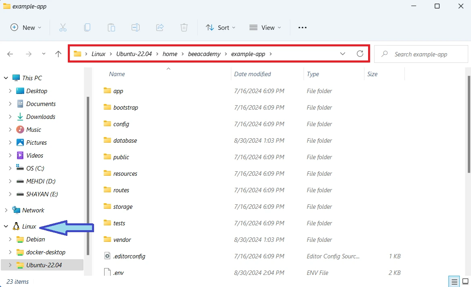Click the .env file icon

click(x=107, y=272)
